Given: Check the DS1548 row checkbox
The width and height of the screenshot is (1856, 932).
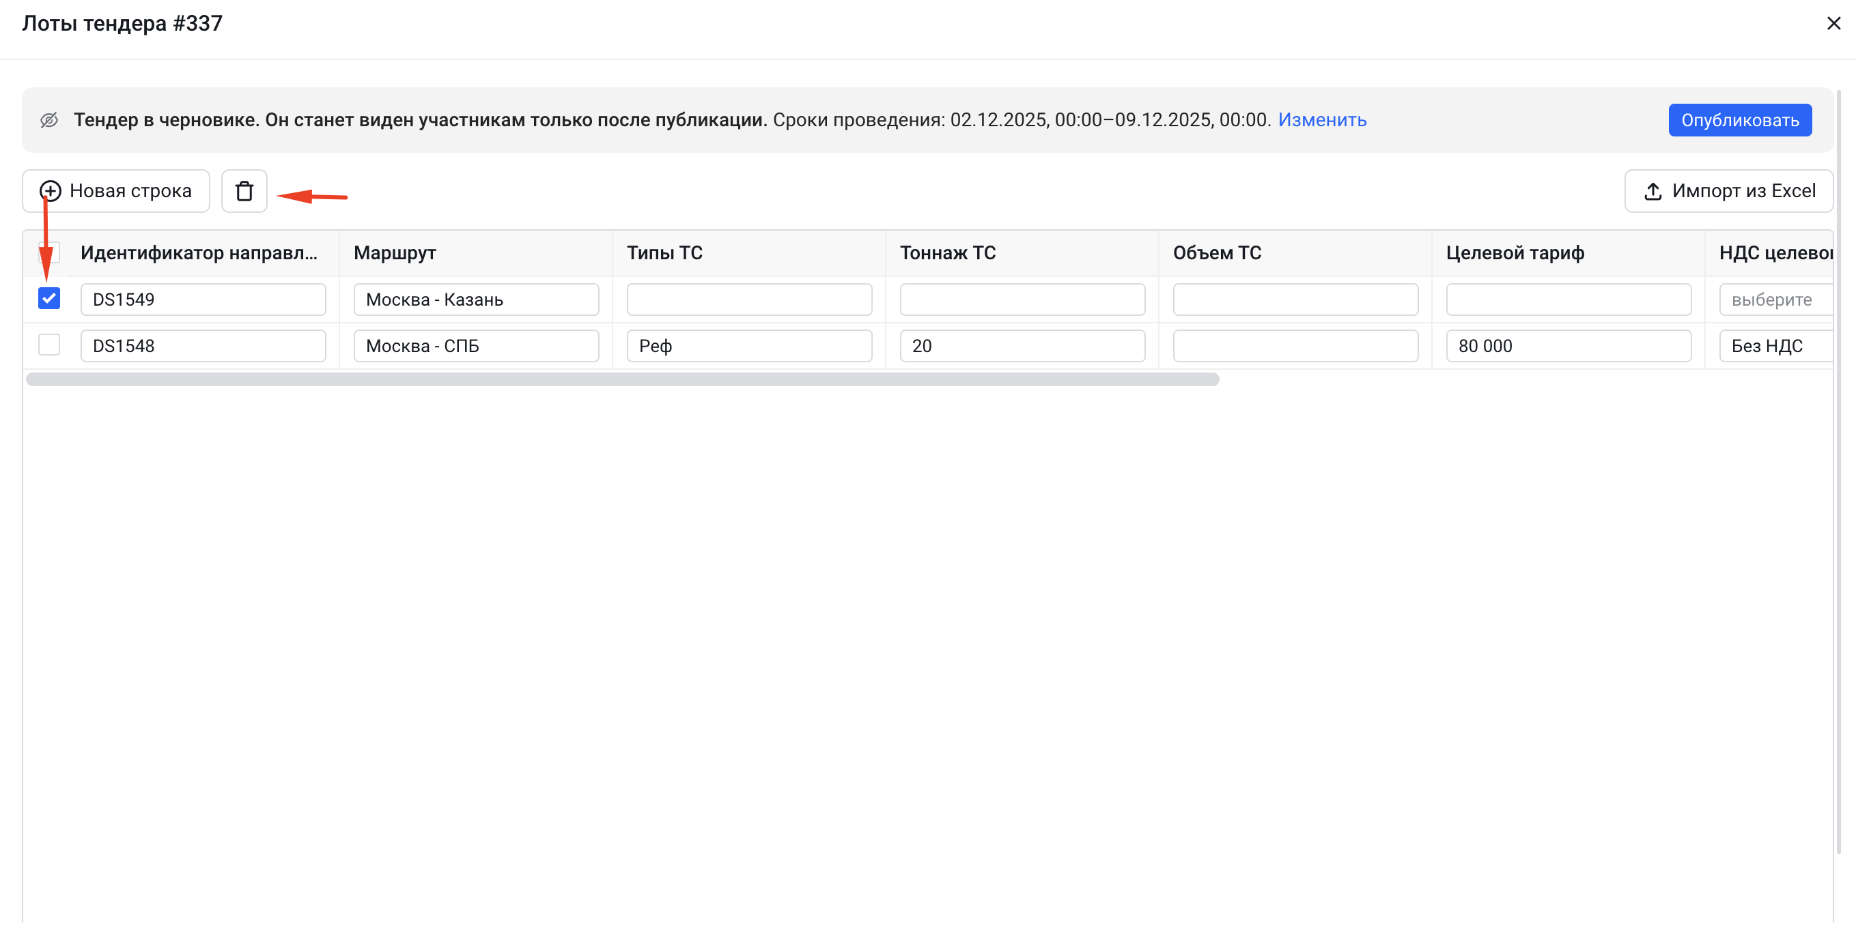Looking at the screenshot, I should coord(49,345).
